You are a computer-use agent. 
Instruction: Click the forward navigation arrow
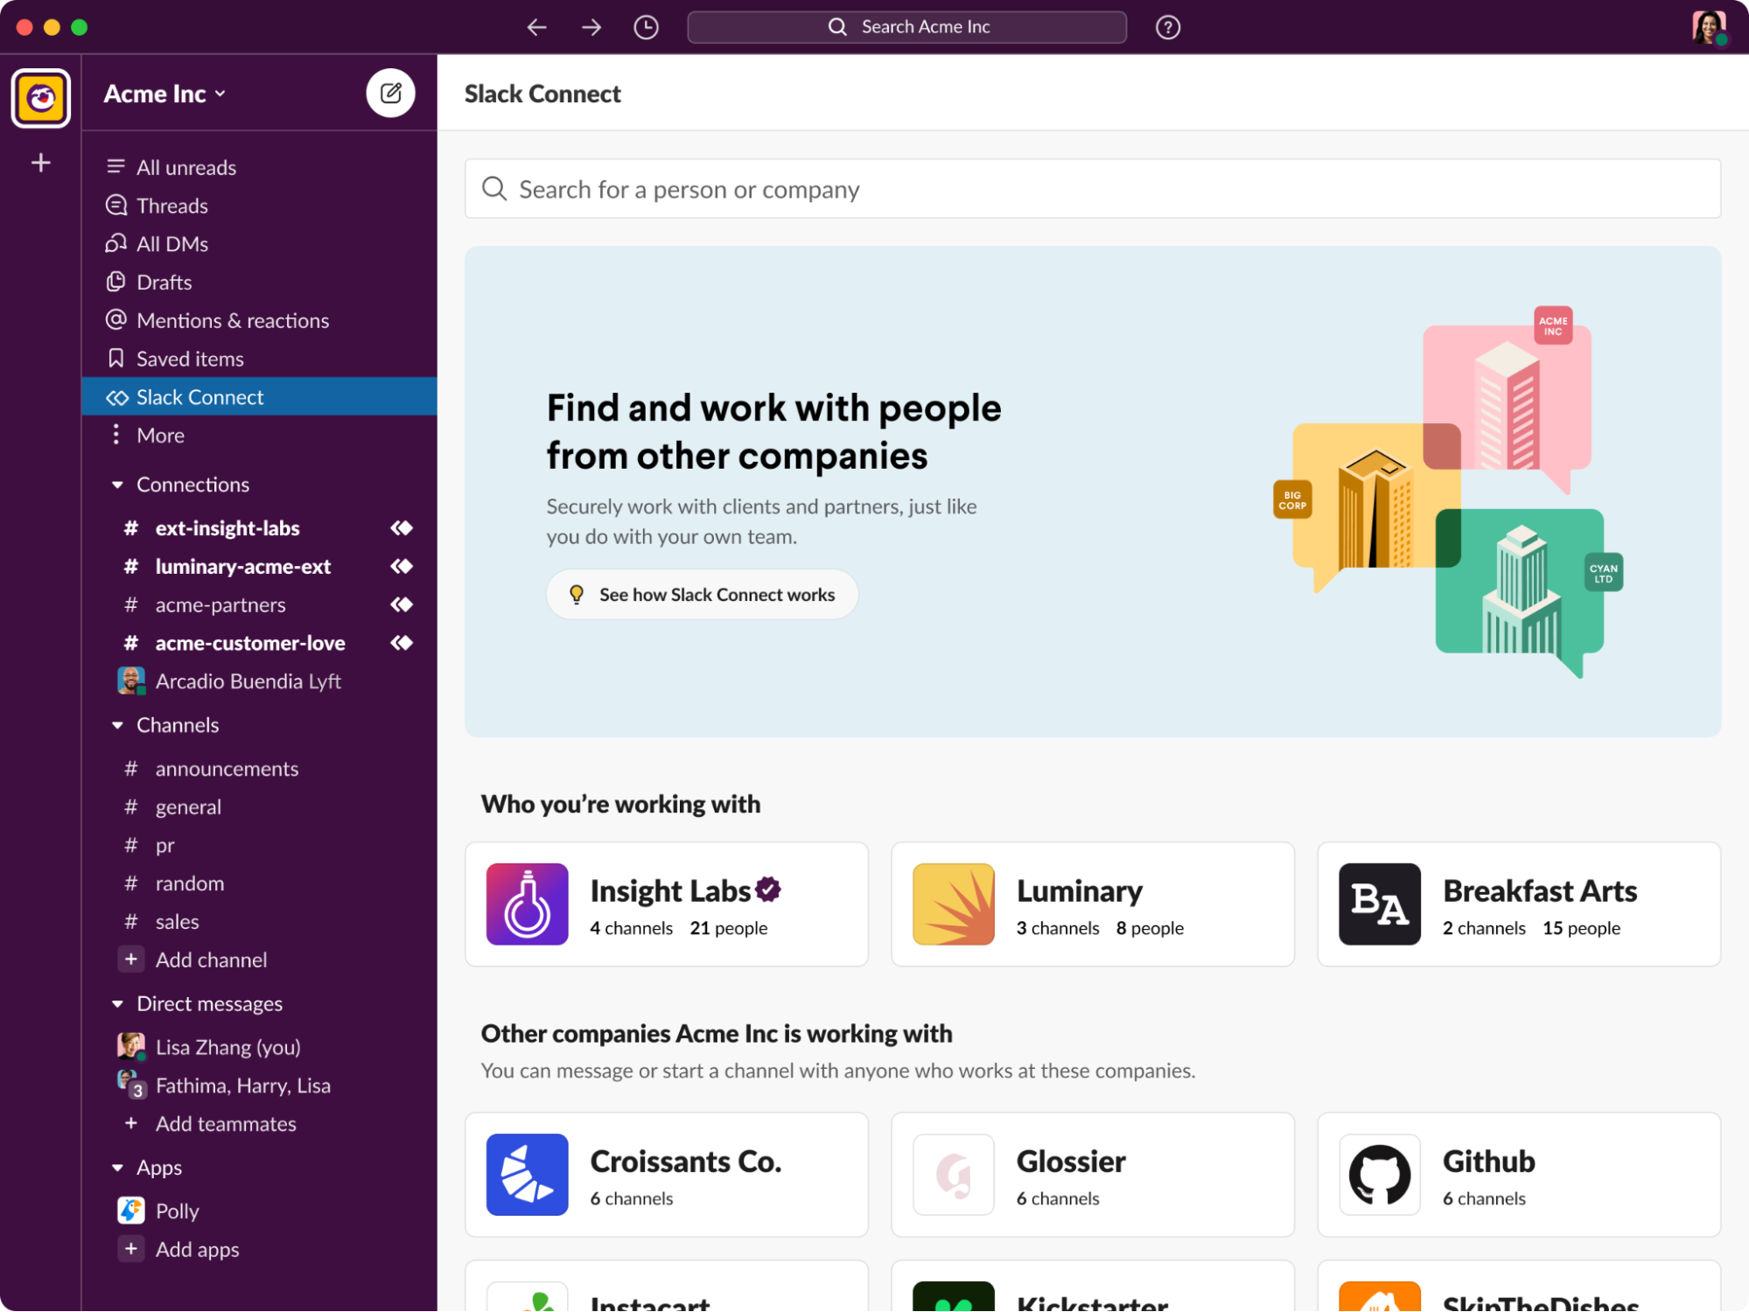tap(591, 27)
